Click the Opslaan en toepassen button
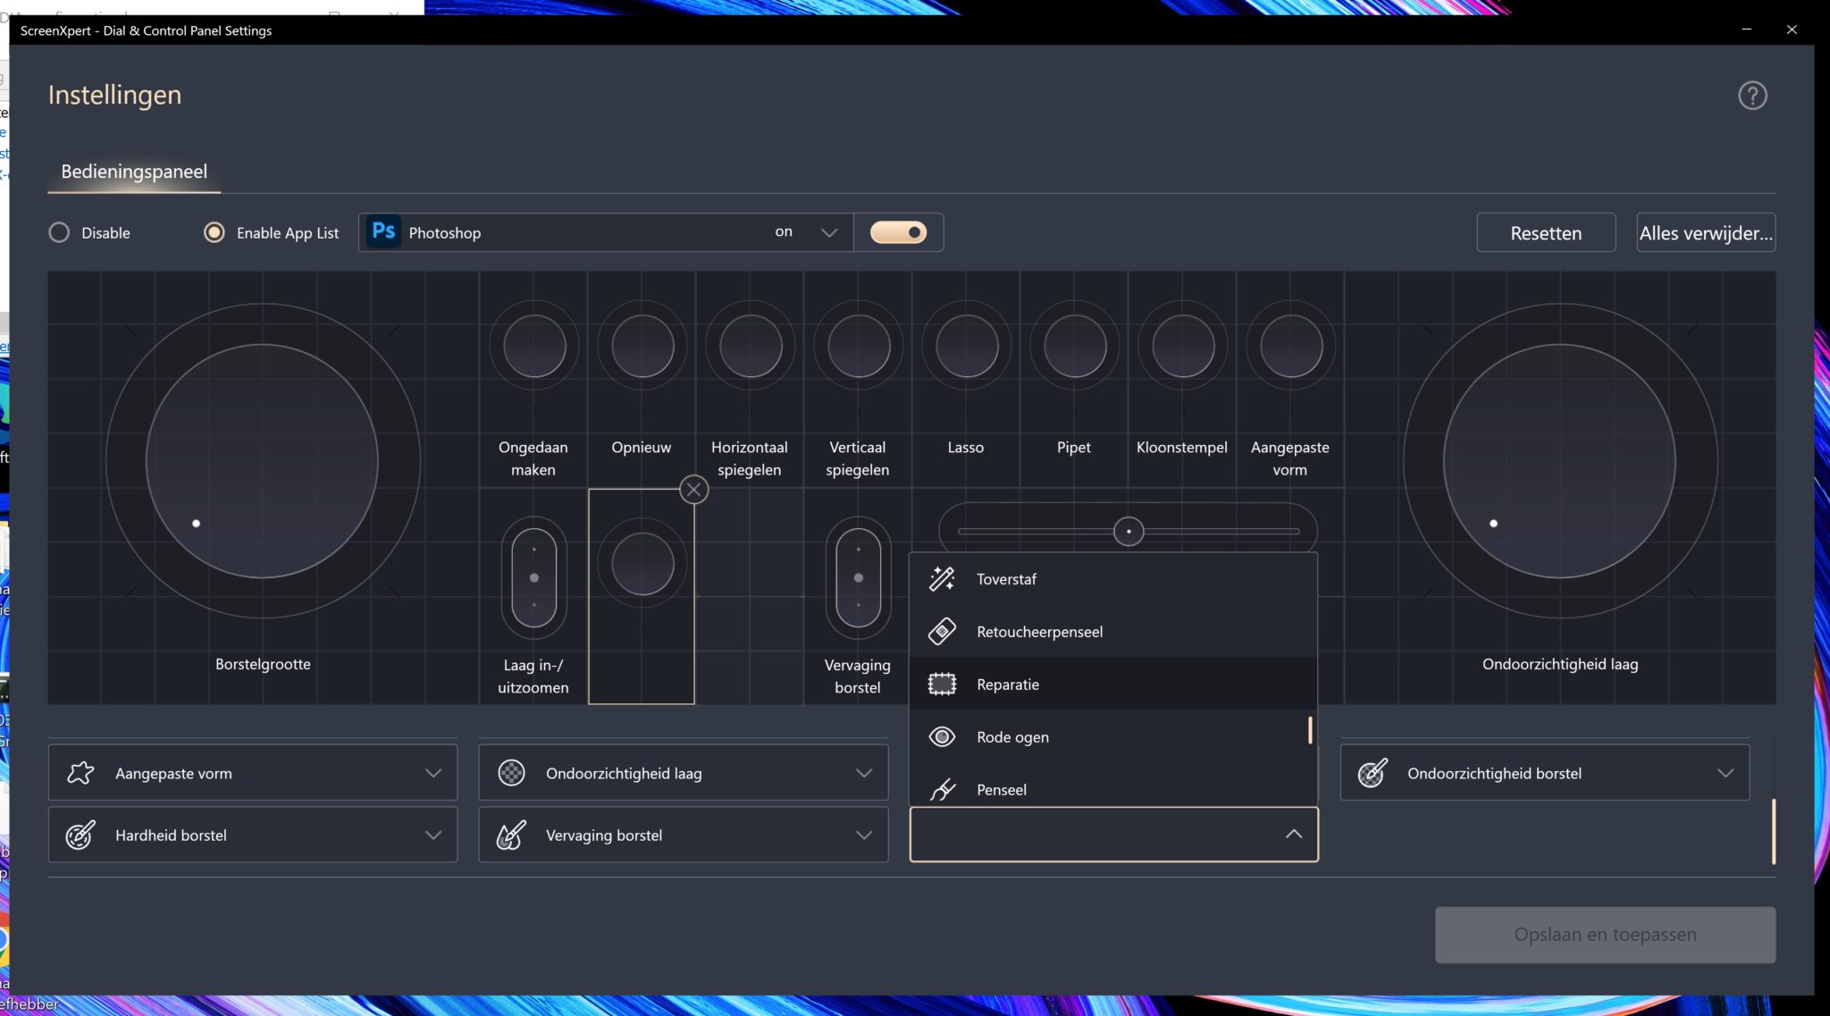The height and width of the screenshot is (1016, 1830). pyautogui.click(x=1605, y=935)
